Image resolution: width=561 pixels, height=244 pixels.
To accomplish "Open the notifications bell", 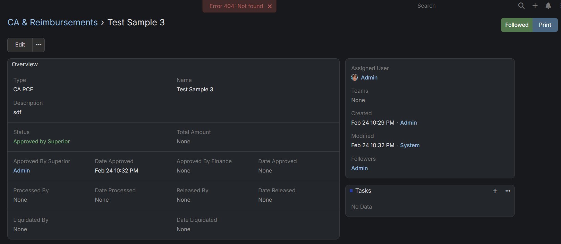I will coord(548,6).
